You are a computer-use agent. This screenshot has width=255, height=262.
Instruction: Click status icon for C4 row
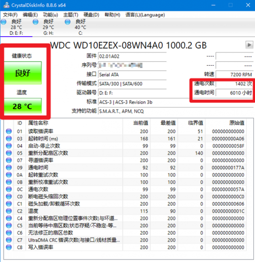tap(9, 218)
